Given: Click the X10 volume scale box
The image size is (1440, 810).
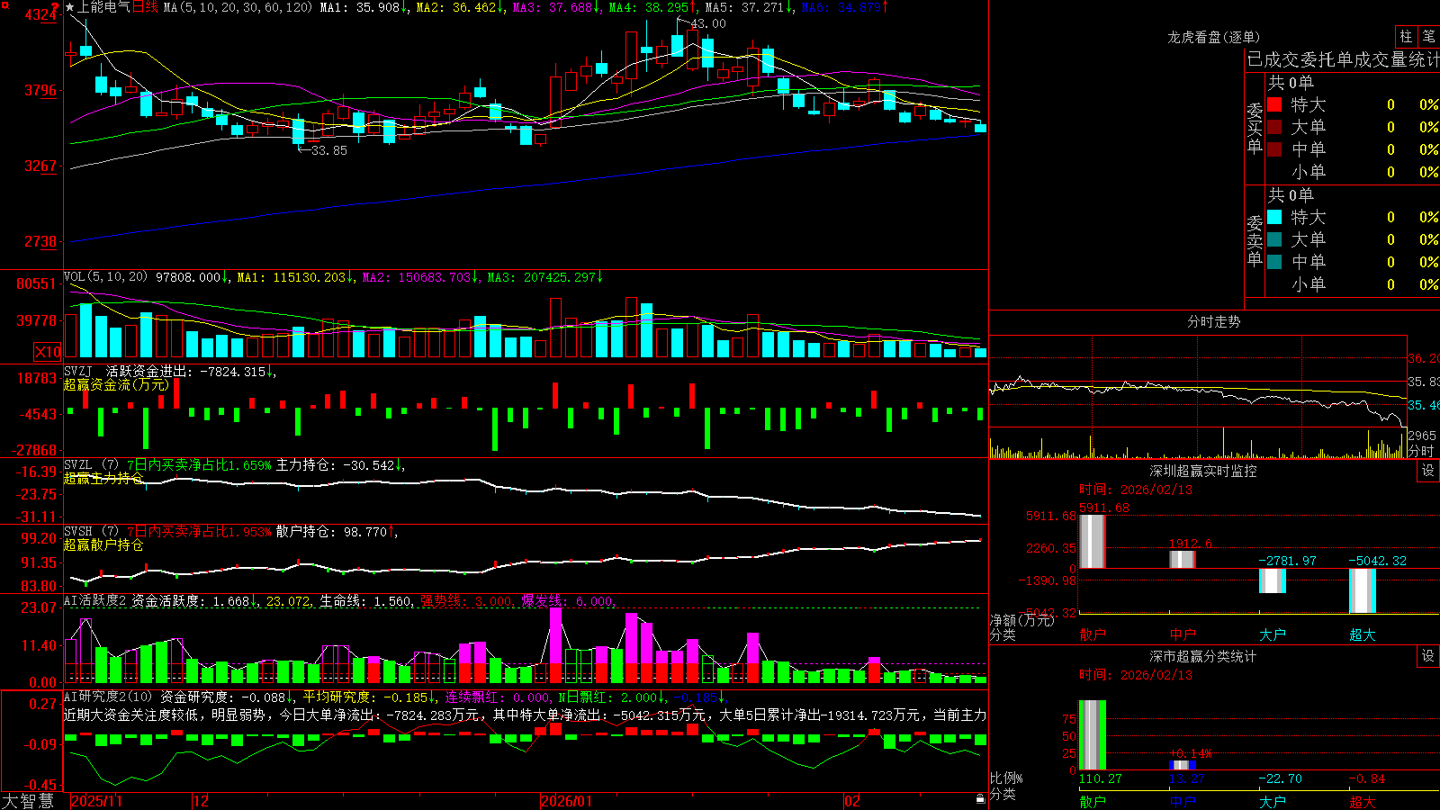Looking at the screenshot, I should (48, 352).
